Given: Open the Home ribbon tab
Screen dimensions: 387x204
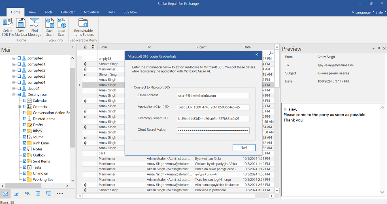Looking at the screenshot, I should (16, 12).
